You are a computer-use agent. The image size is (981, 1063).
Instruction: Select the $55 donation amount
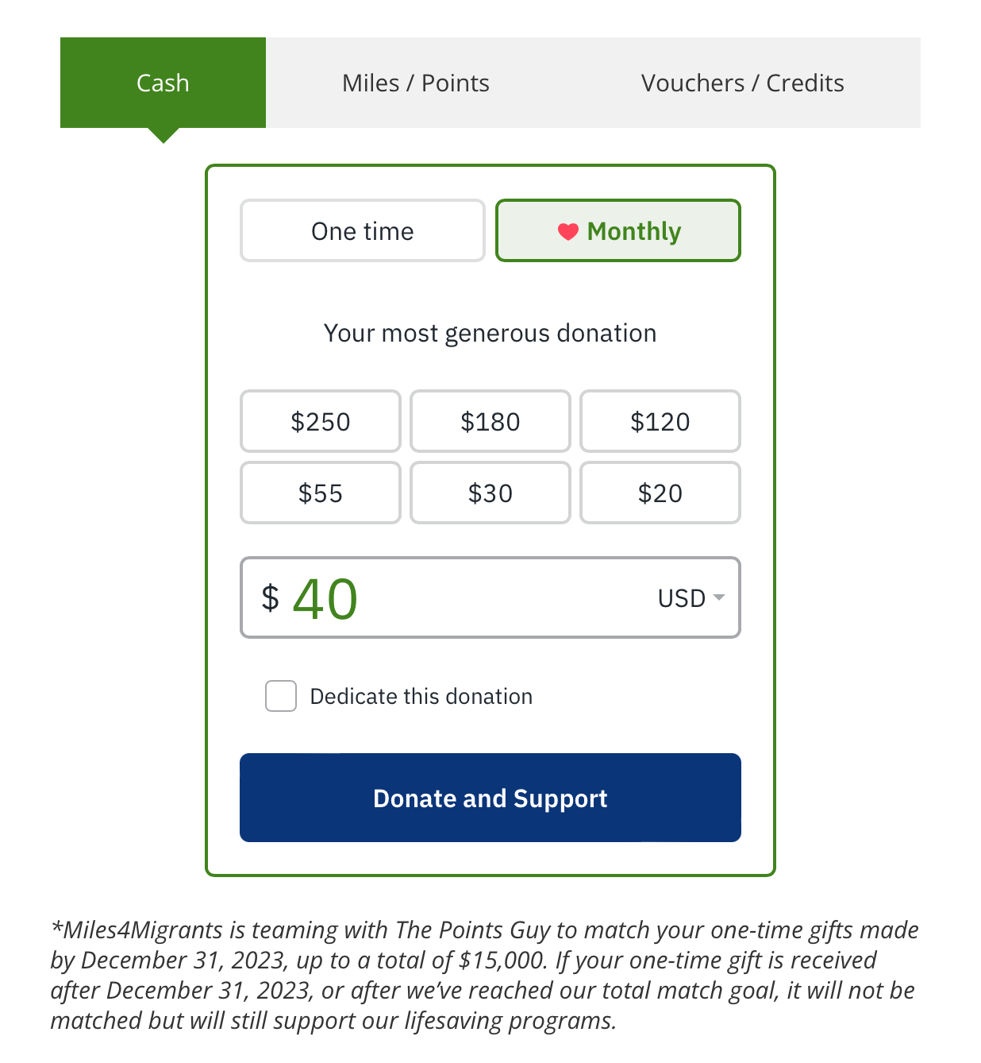(x=320, y=493)
